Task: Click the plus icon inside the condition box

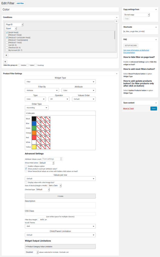Action: click(x=7, y=55)
